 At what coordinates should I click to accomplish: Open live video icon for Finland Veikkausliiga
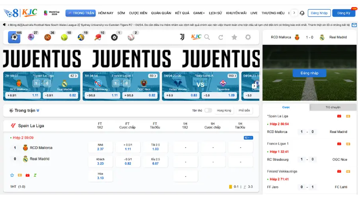[339, 171]
